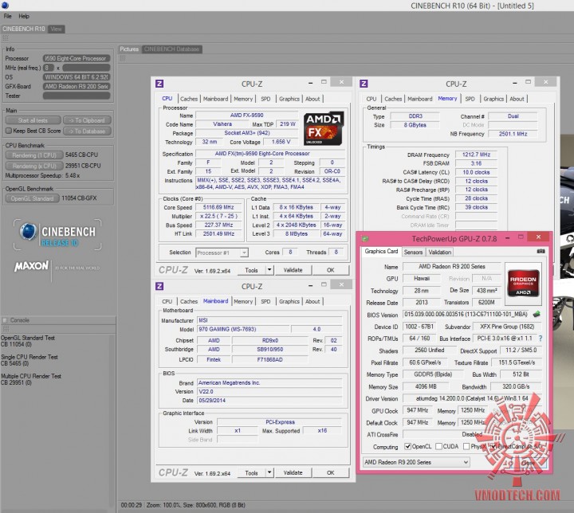Run the OpenGL Standard benchmark
Screen dimensions: 574x513
(32, 198)
